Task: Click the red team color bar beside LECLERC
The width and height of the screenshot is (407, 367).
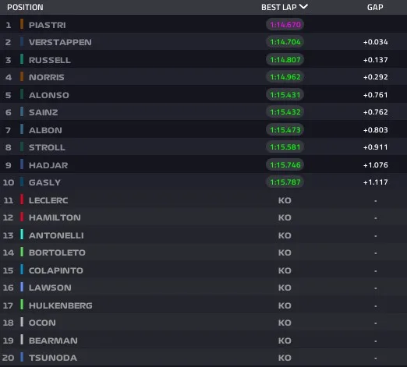Action: (x=22, y=199)
